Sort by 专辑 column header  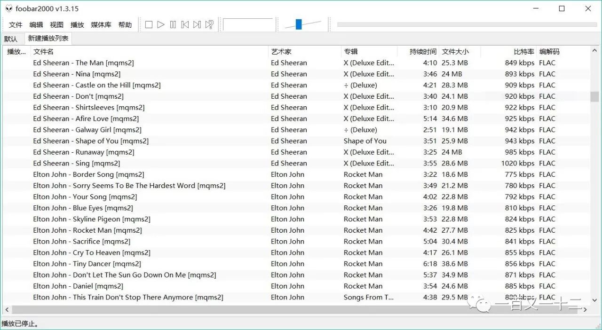point(369,52)
